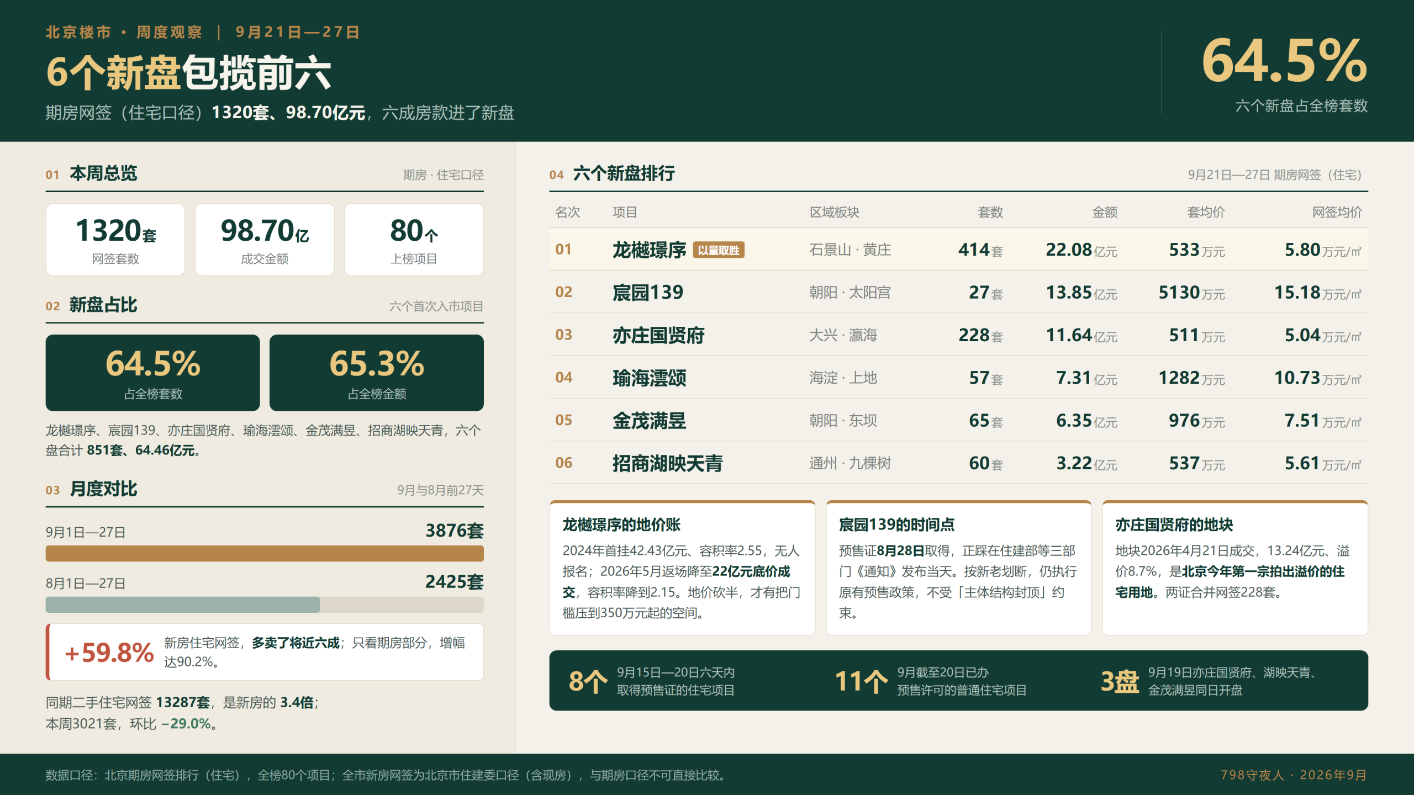Click the 石景山 · 黄庄 region cell
Screen dimensions: 1414x795
click(x=850, y=250)
